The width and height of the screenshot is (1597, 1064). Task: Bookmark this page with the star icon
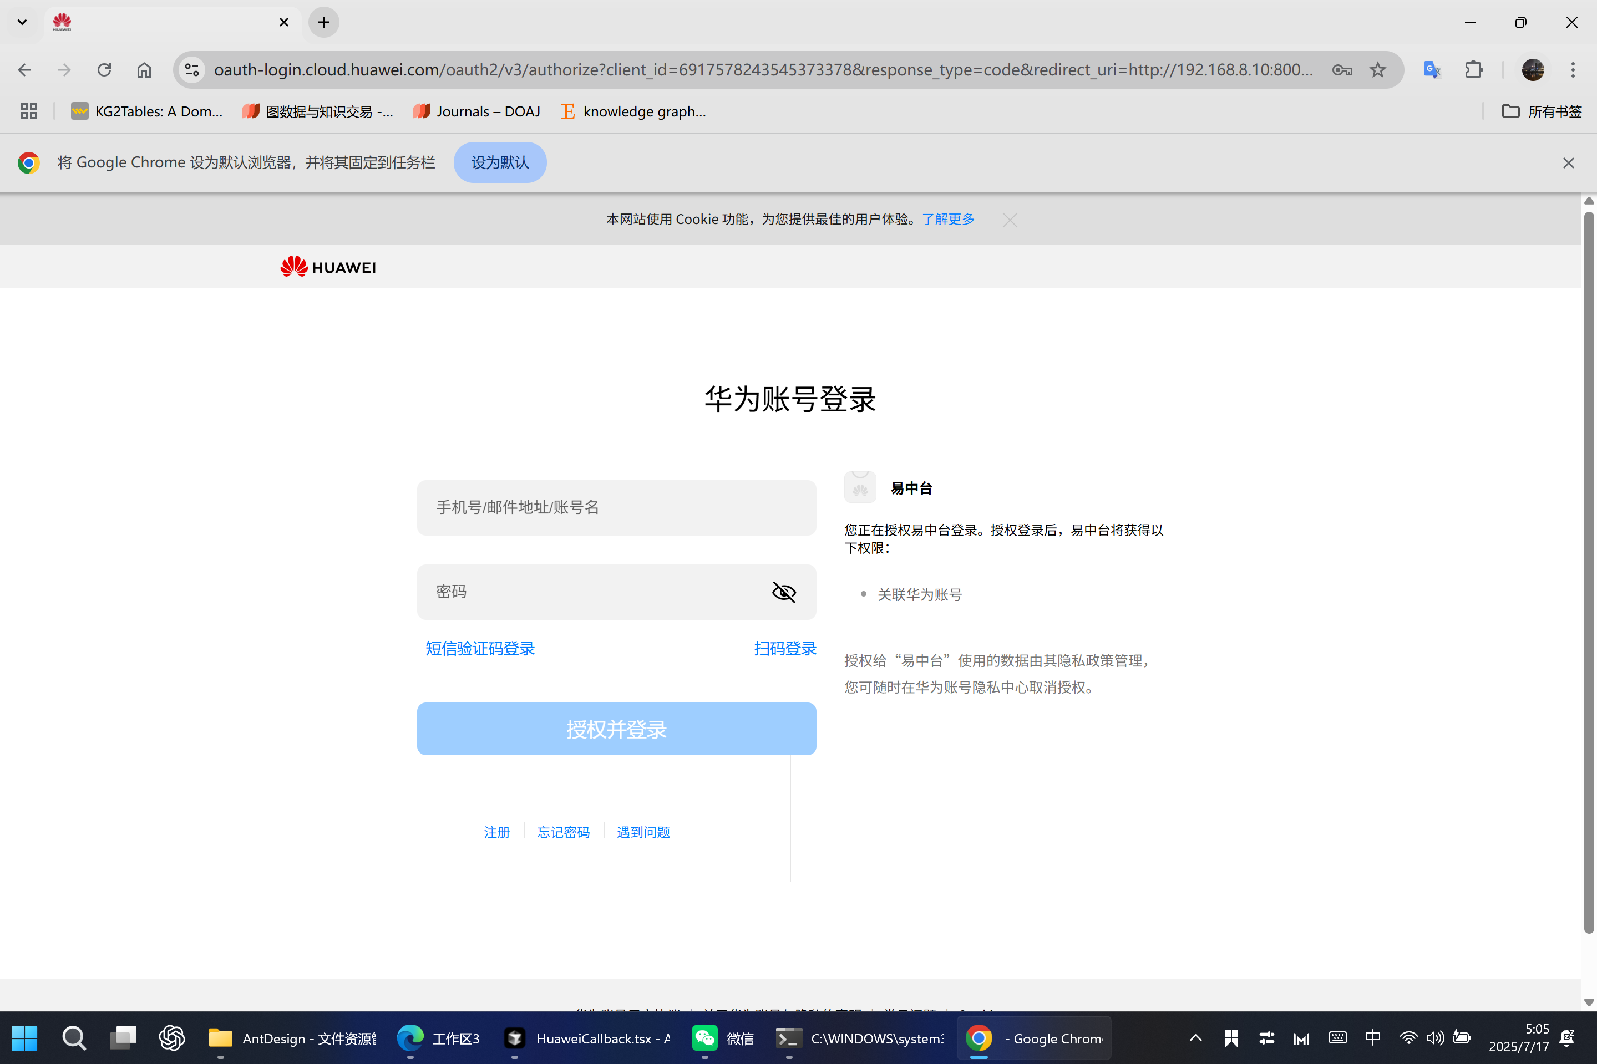pyautogui.click(x=1377, y=69)
